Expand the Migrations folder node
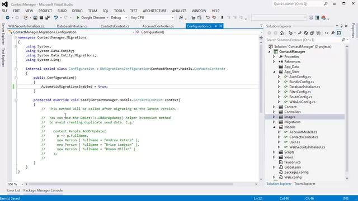The width and height of the screenshot is (358, 201). (274, 122)
